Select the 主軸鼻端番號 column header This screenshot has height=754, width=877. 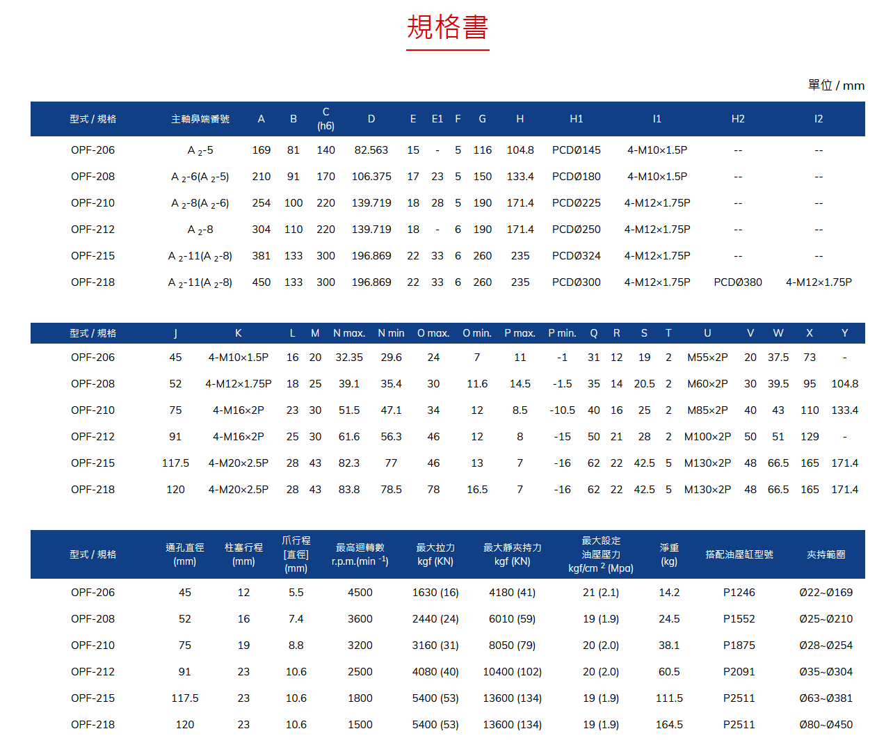pos(200,119)
